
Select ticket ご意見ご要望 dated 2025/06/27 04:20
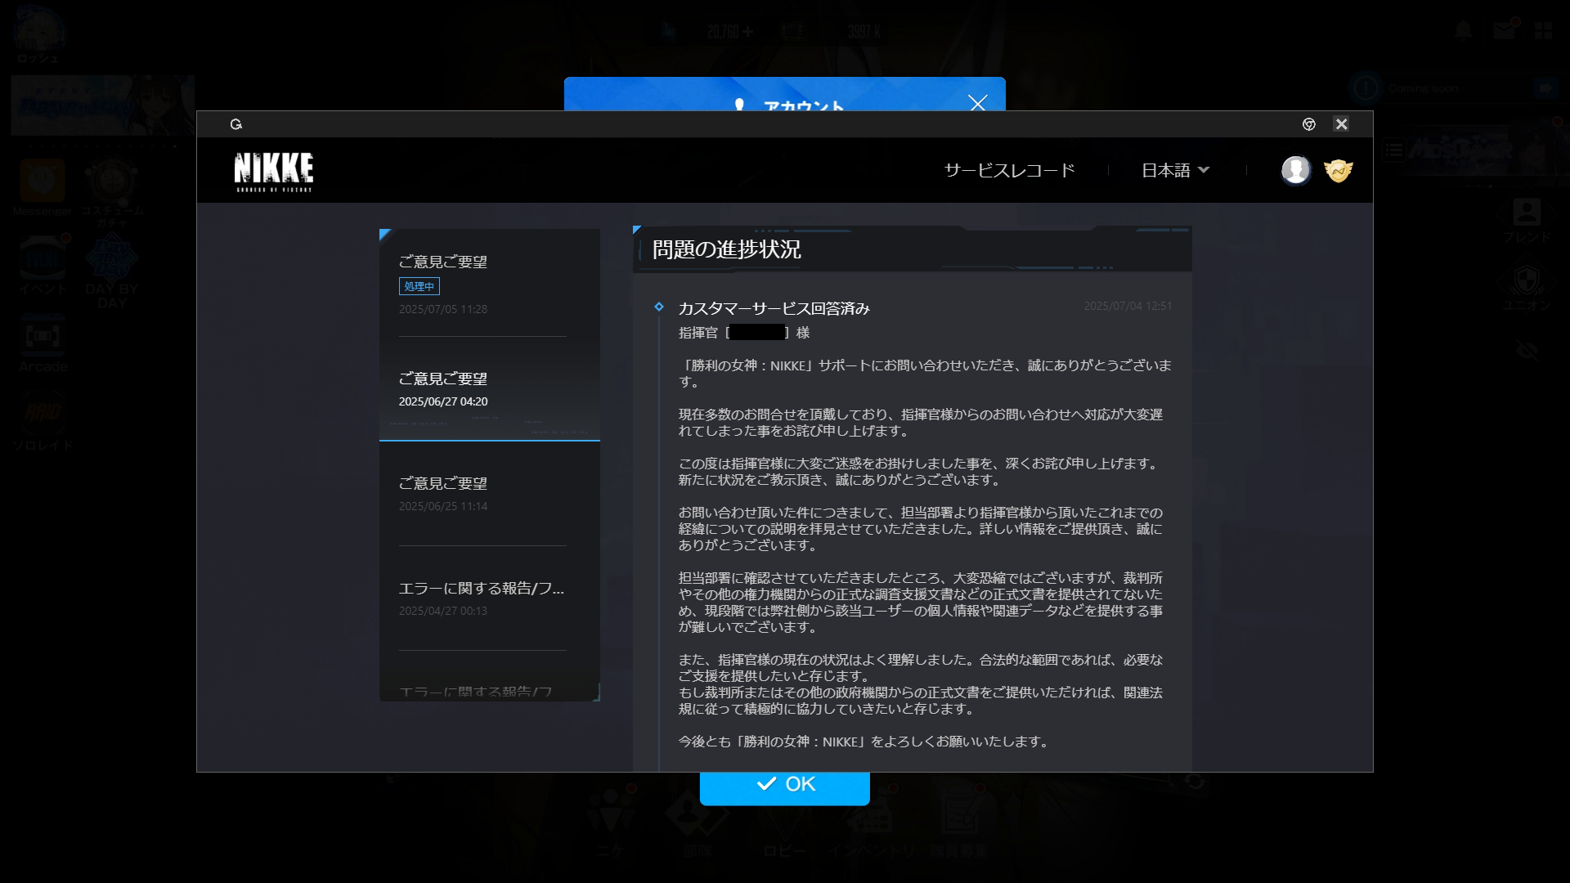click(489, 389)
